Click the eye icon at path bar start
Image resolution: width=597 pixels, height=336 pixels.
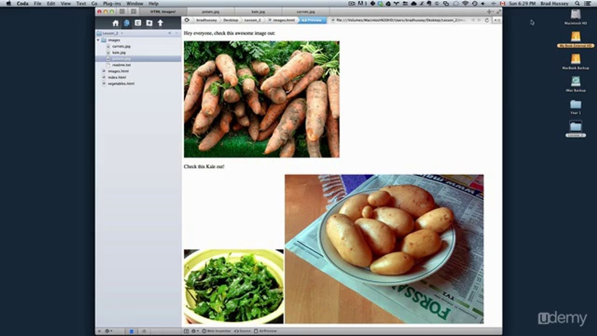(x=187, y=20)
